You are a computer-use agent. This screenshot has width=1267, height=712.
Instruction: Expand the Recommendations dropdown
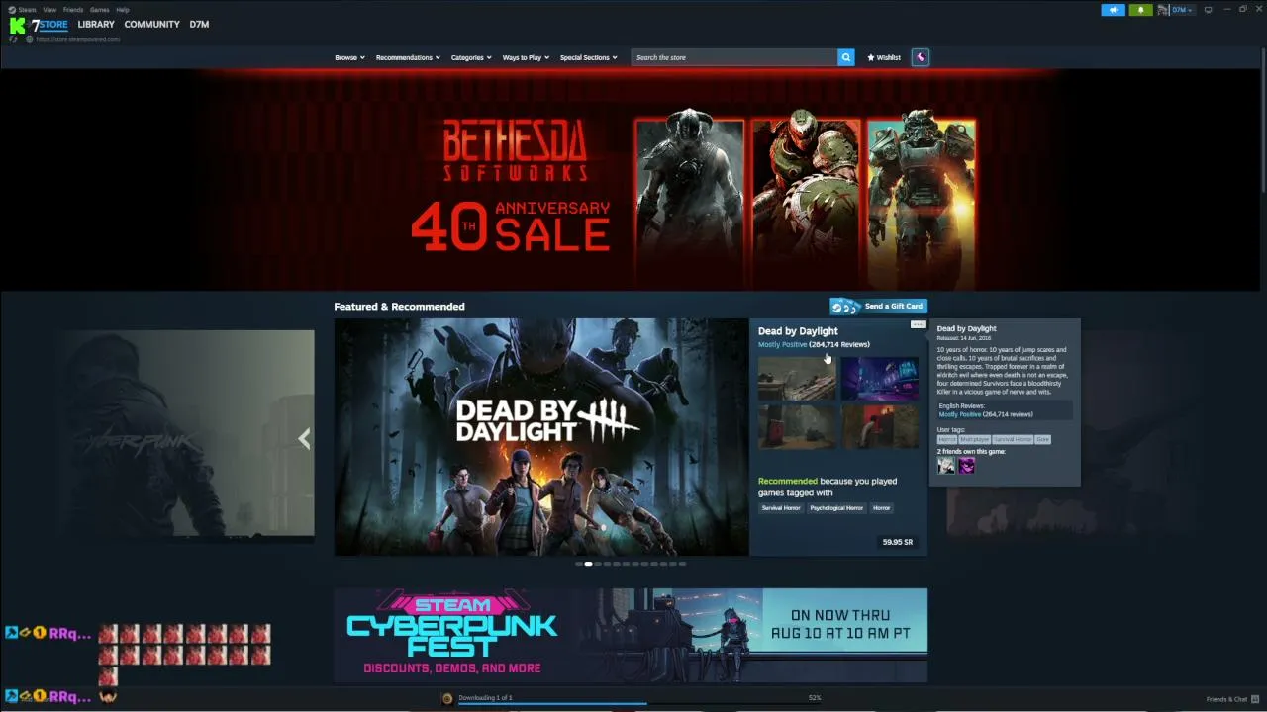click(x=408, y=57)
